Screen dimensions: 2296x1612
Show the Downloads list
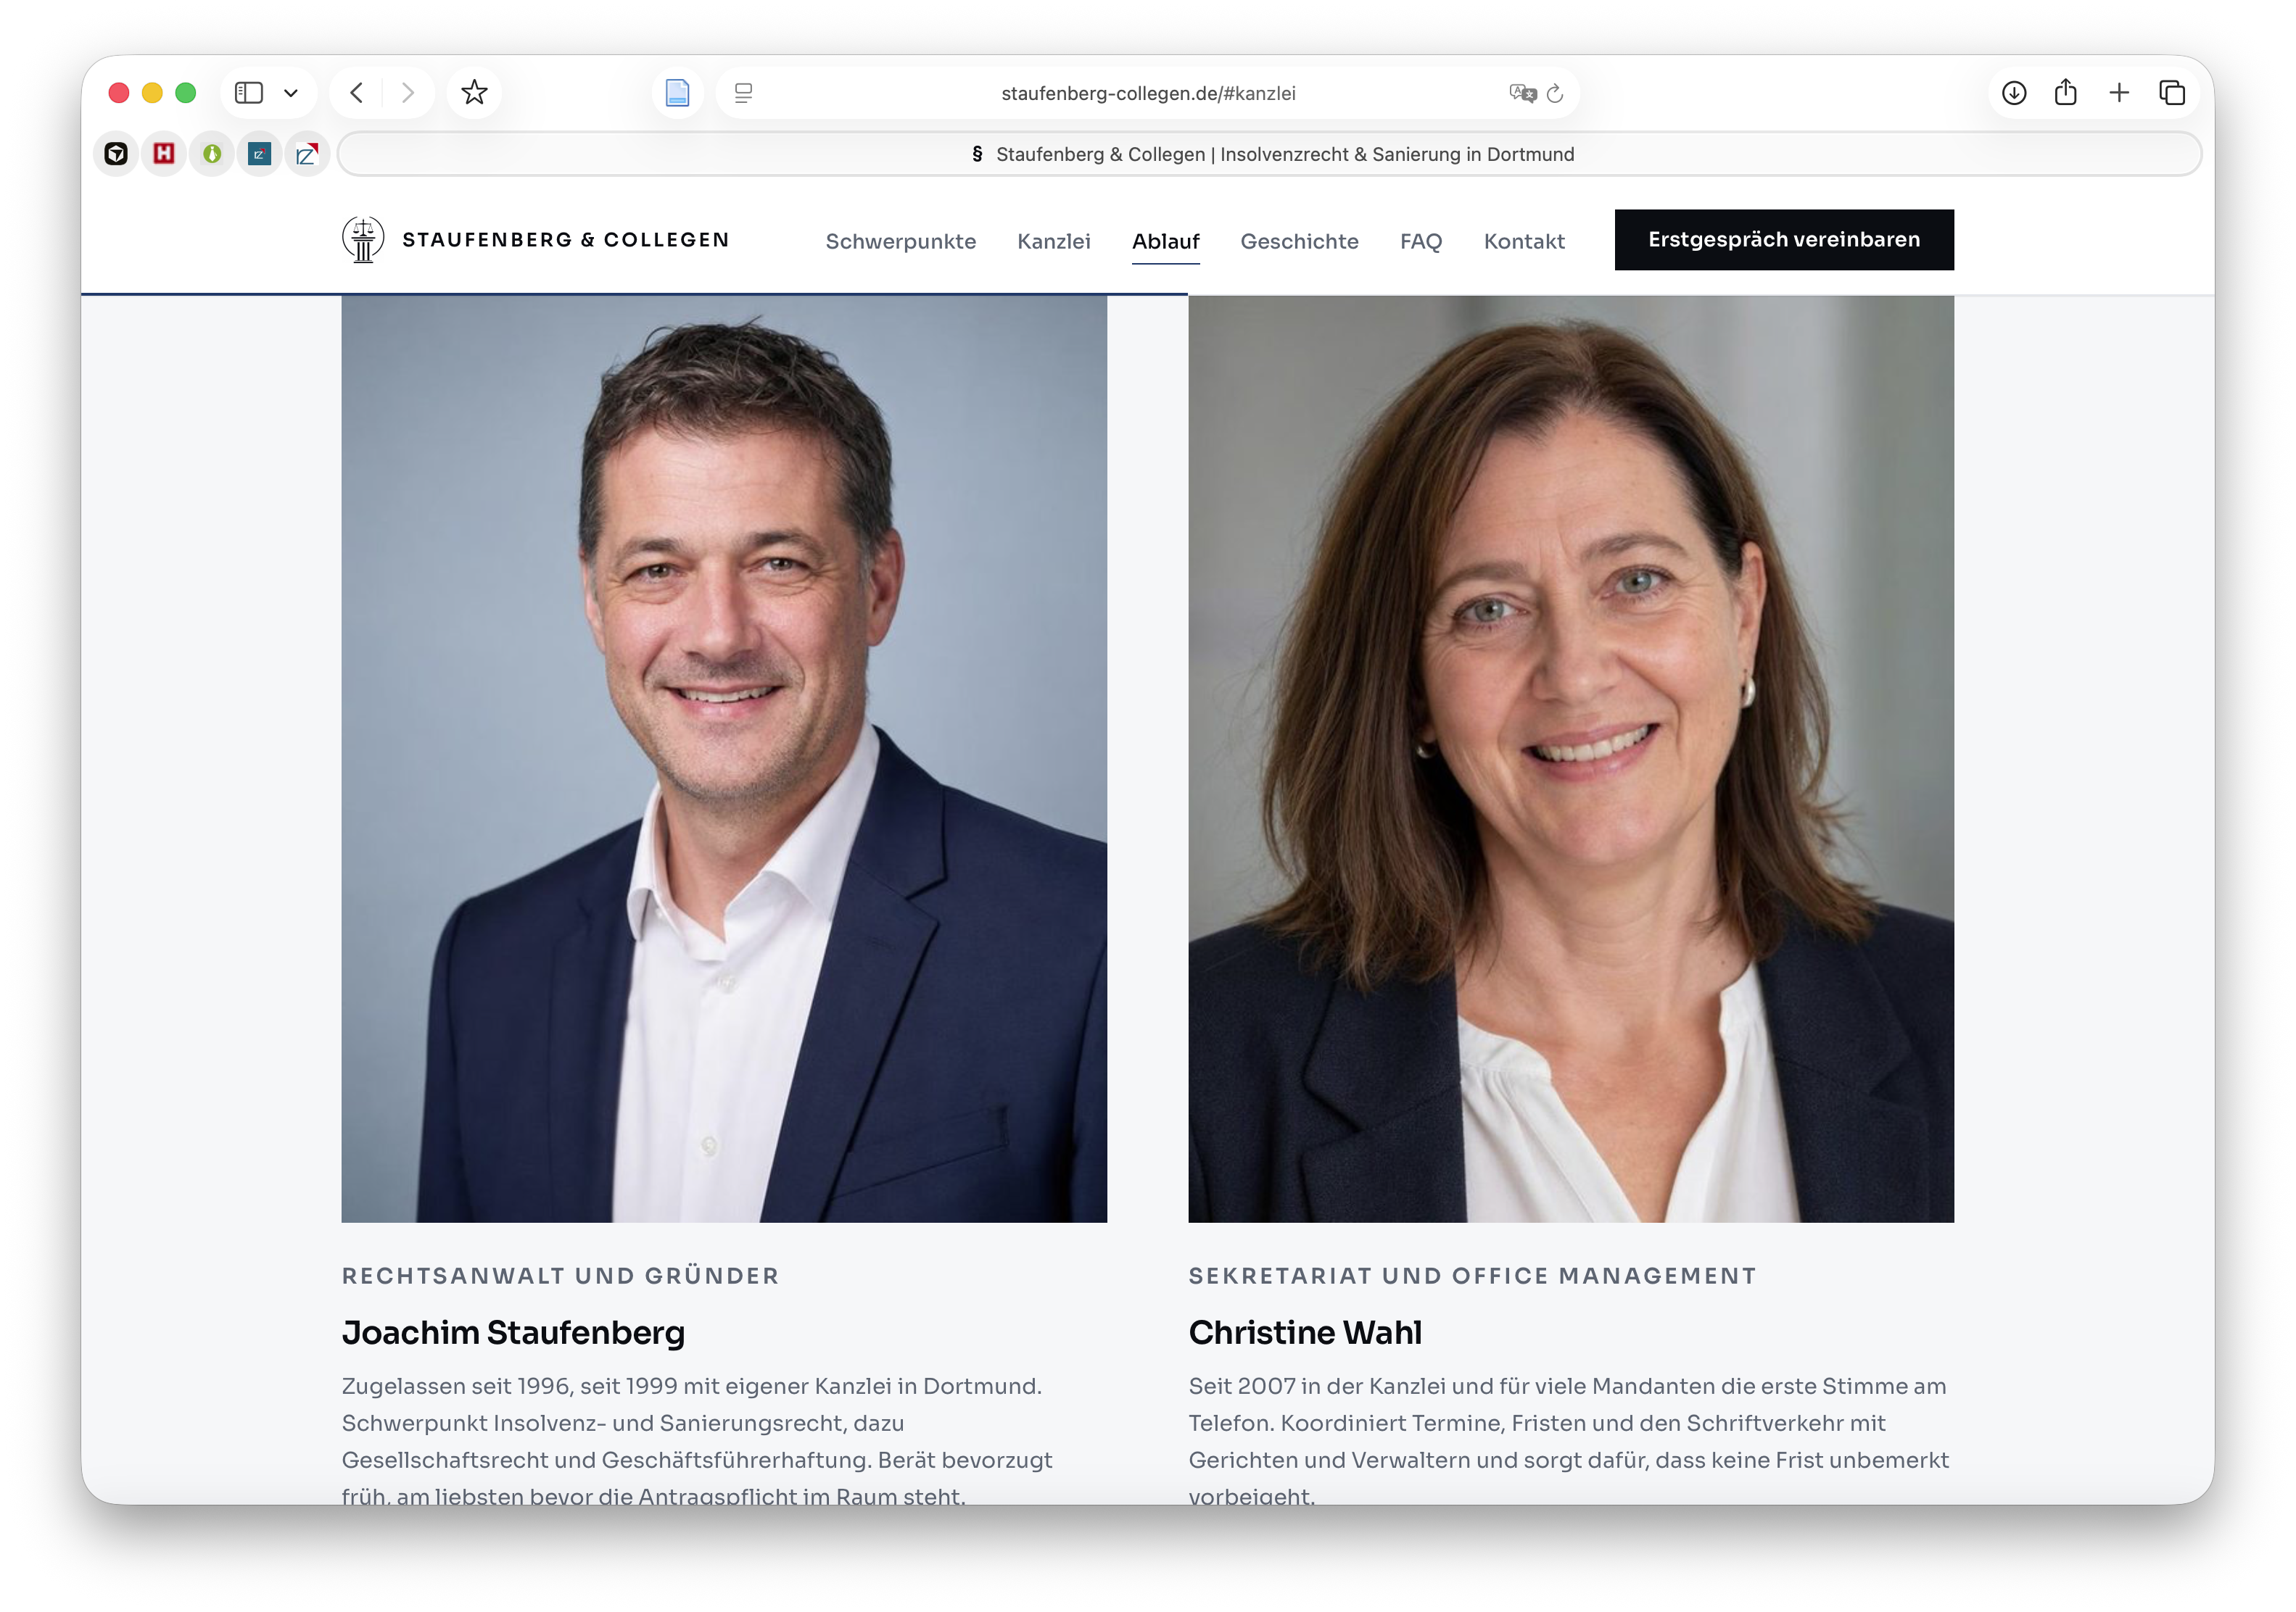pos(2014,93)
